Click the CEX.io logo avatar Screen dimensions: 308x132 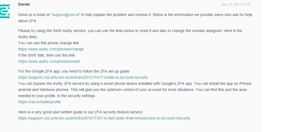pos(5,12)
